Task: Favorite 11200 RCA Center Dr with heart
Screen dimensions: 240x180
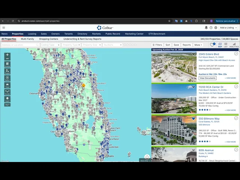Action: (x=193, y=87)
